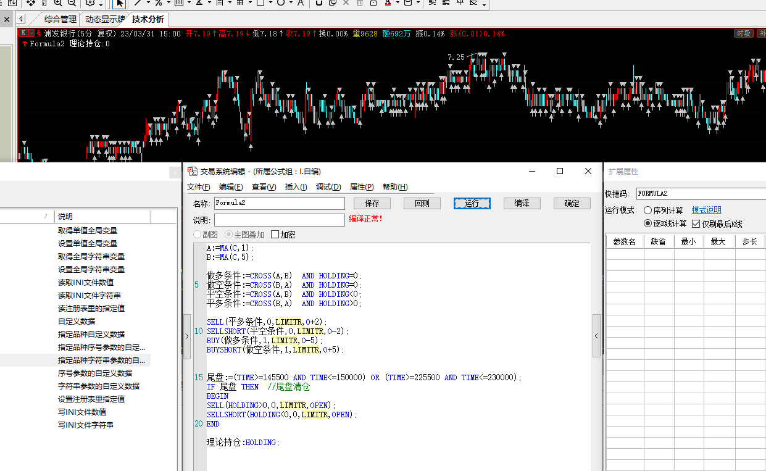The height and width of the screenshot is (471, 766).
Task: Open dropdown arrow next to rectangle tool
Action: [270, 3]
